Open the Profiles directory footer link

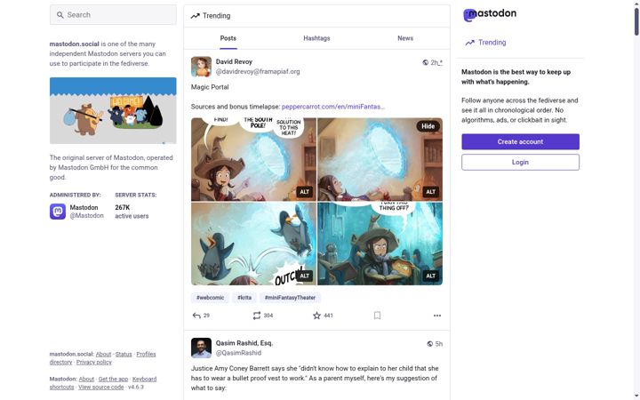(x=146, y=355)
